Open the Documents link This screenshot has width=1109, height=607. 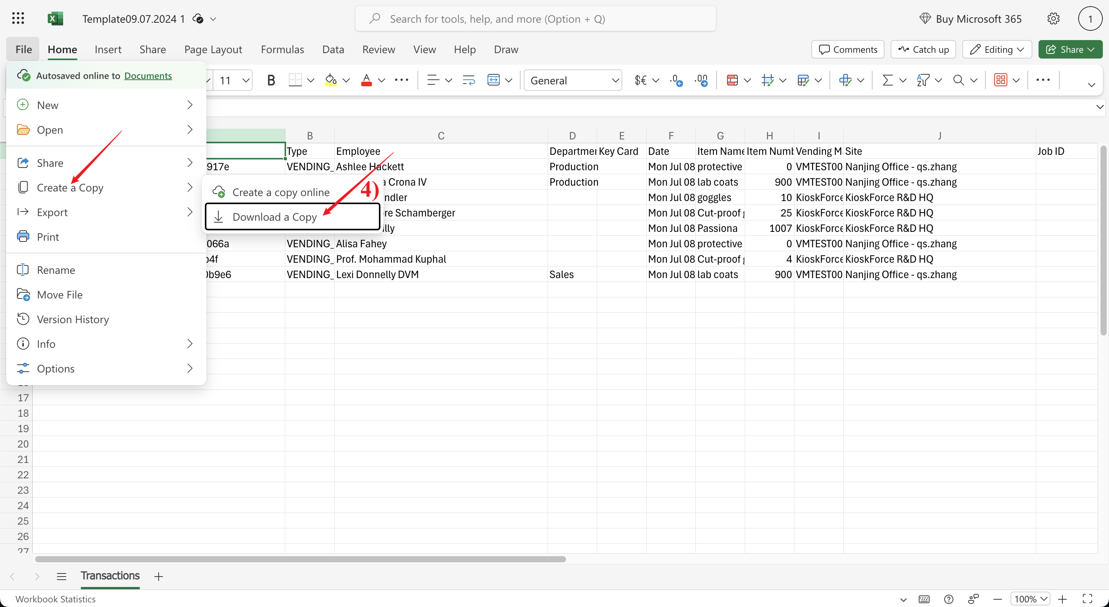147,75
